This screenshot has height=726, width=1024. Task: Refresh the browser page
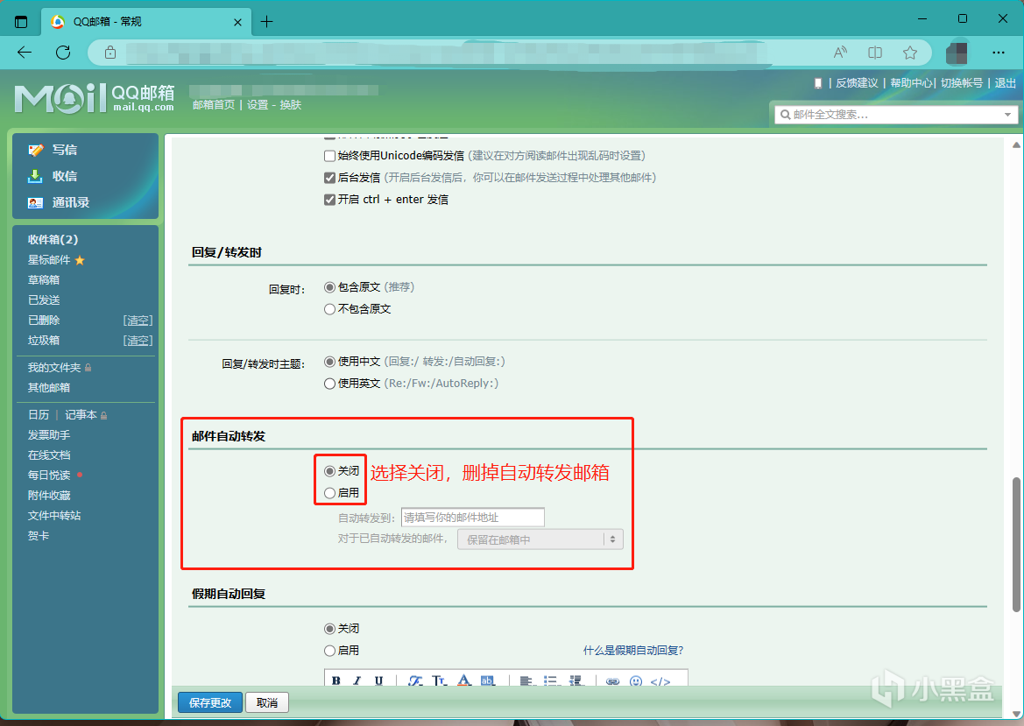(63, 53)
